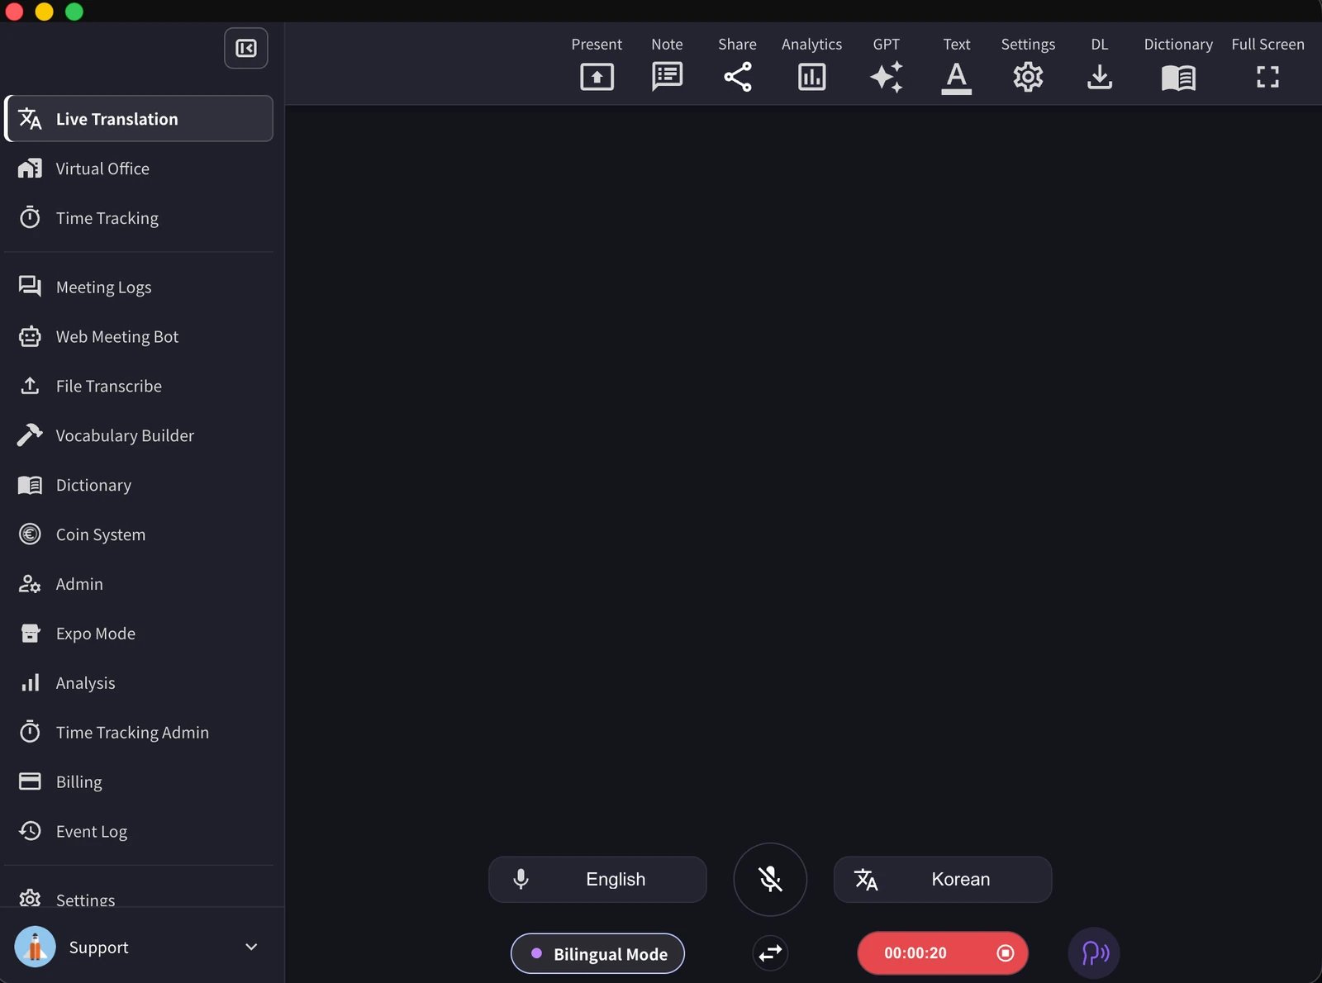Viewport: 1322px width, 983px height.
Task: Open the Analysis page in sidebar
Action: [139, 683]
